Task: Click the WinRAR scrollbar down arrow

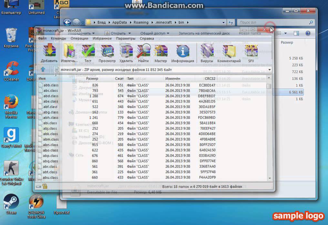Action: coord(270,178)
